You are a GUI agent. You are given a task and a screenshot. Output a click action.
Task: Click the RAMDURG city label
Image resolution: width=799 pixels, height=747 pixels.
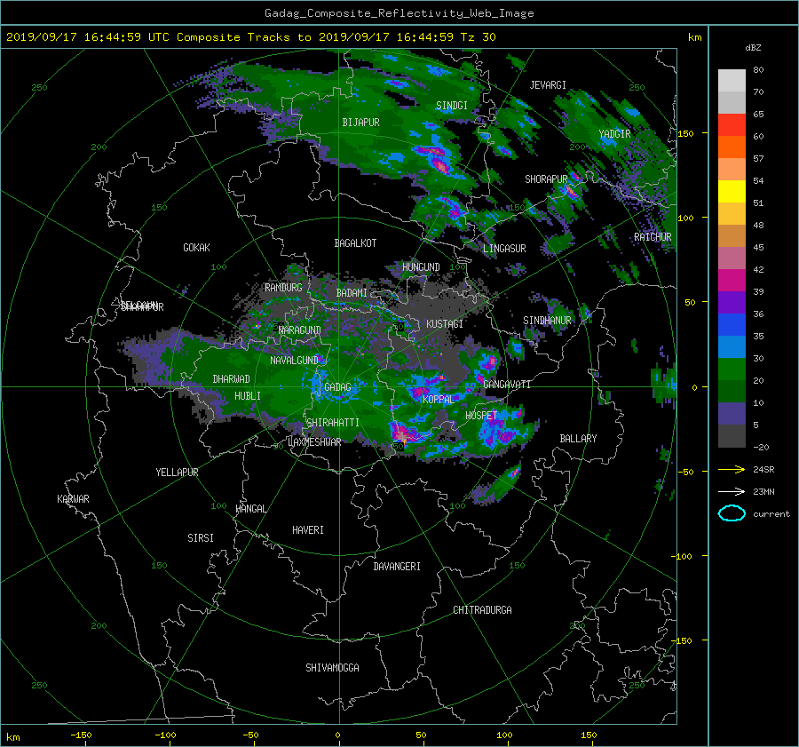[x=283, y=288]
